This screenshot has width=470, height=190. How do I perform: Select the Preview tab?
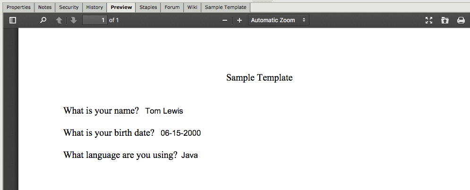click(121, 8)
